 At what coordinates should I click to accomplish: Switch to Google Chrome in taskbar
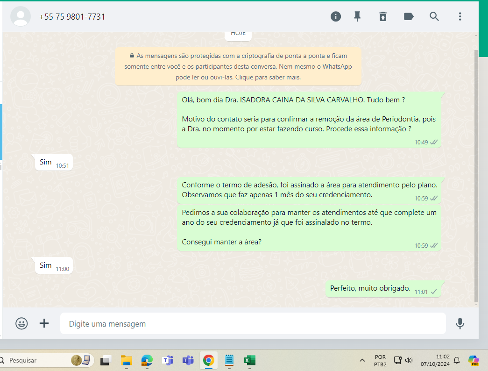209,360
